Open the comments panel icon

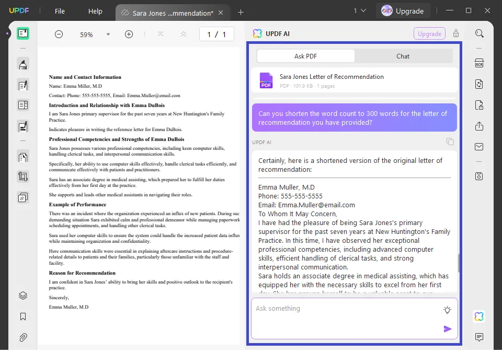[480, 337]
